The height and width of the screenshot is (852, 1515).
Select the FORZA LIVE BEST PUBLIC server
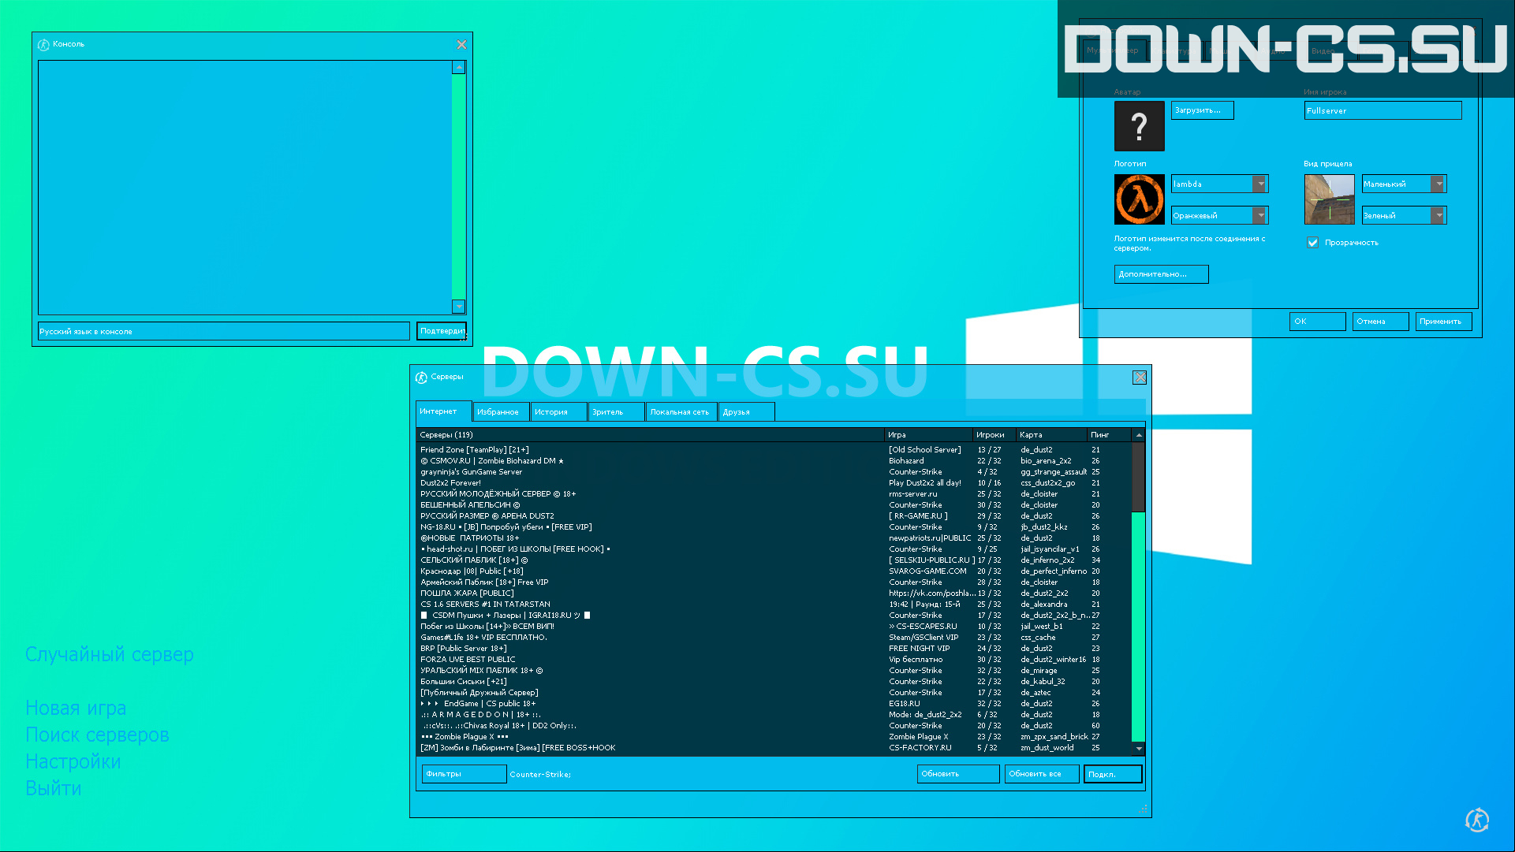click(774, 660)
